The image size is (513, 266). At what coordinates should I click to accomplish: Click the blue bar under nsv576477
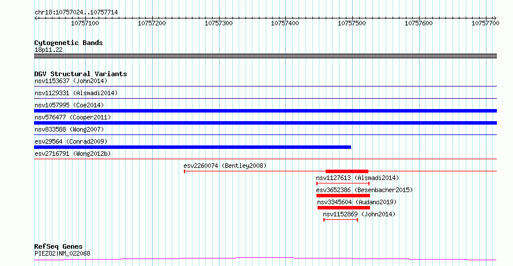tap(265, 123)
